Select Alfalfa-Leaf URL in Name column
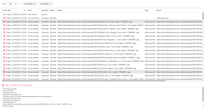Viewport: 204px width, 108px height. tap(95, 22)
